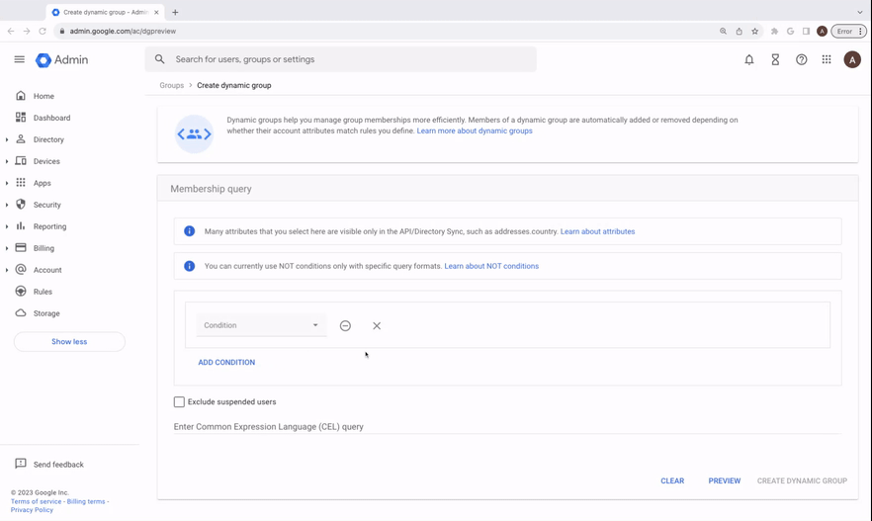Go back with the browser back arrow
The image size is (872, 521).
pos(11,31)
